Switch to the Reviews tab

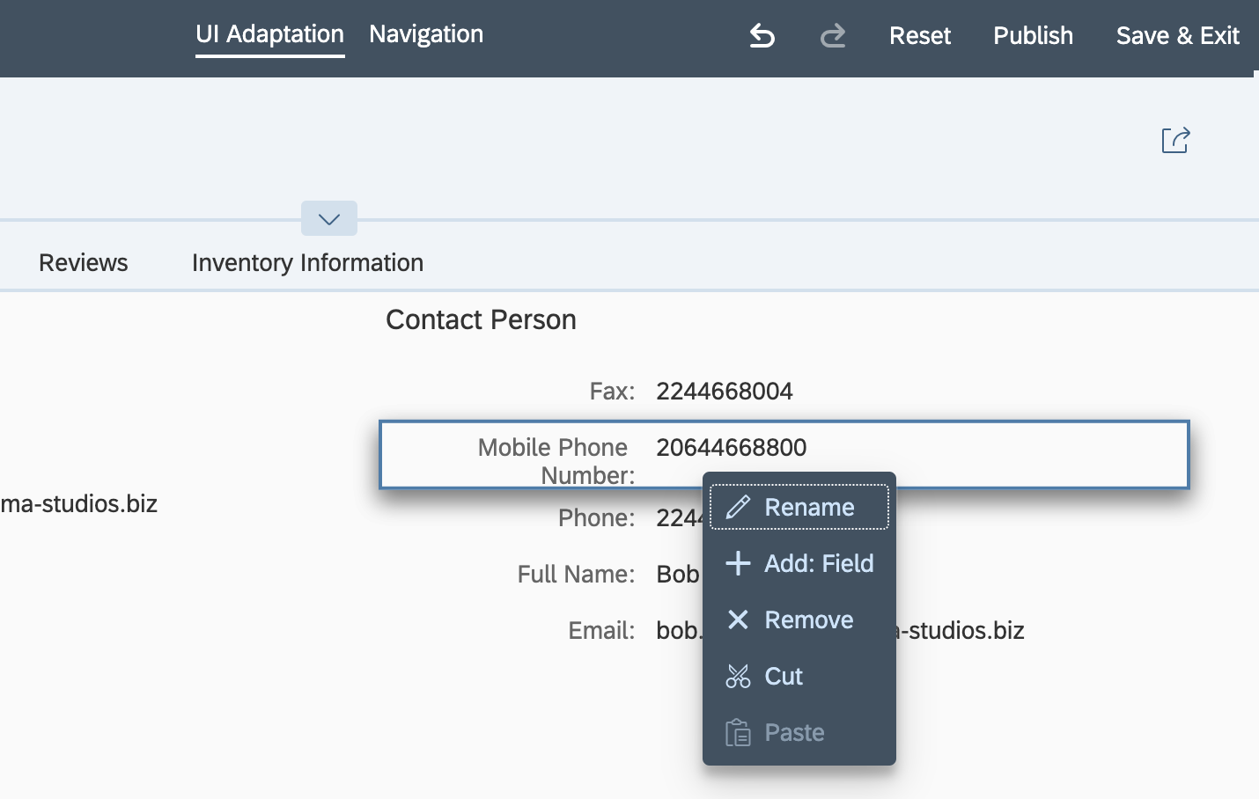(83, 262)
